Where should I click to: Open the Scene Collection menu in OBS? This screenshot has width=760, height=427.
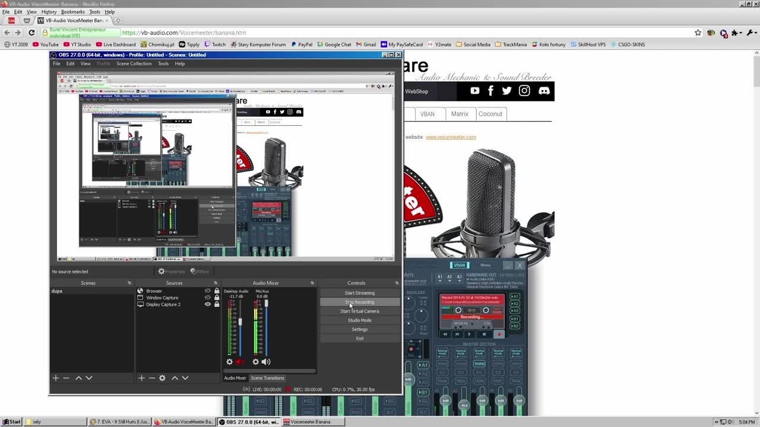point(134,63)
